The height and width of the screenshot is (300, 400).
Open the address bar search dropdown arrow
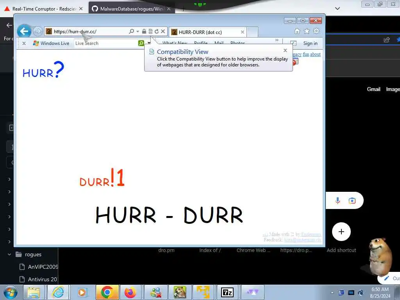[x=138, y=31]
